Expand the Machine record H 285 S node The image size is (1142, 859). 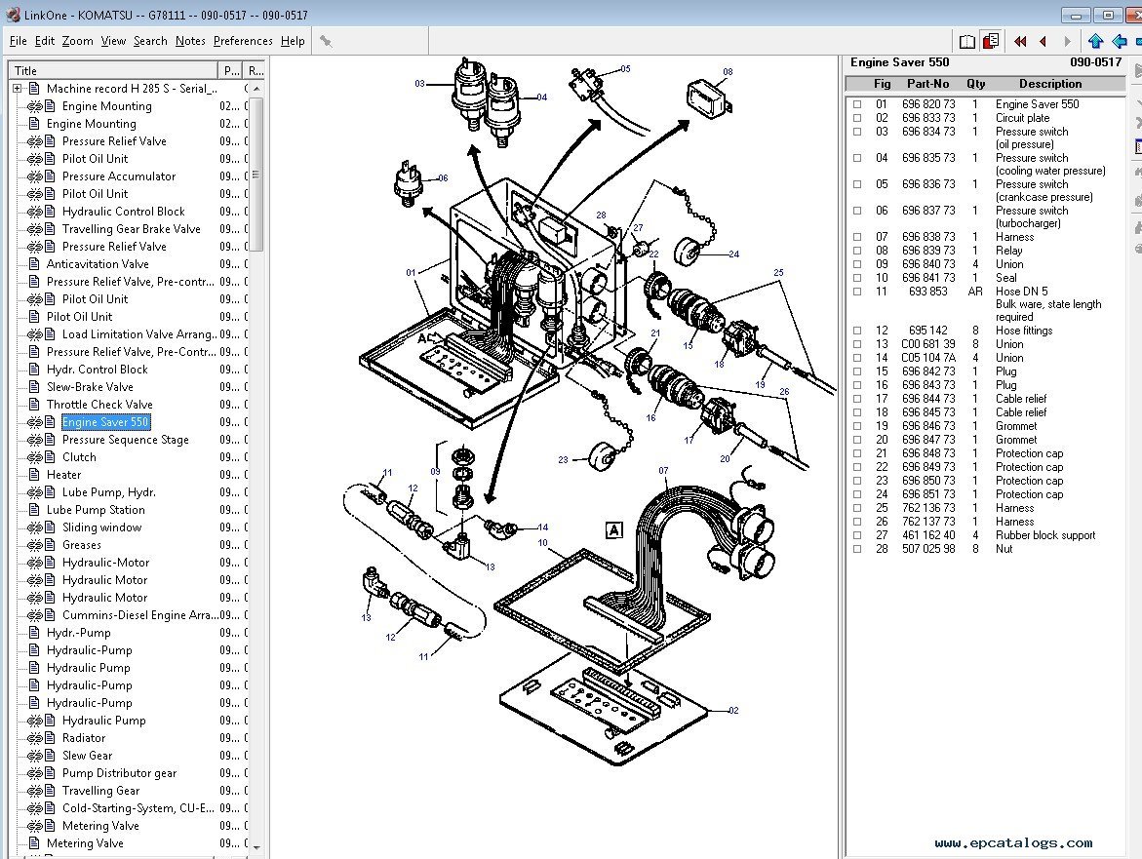coord(18,89)
